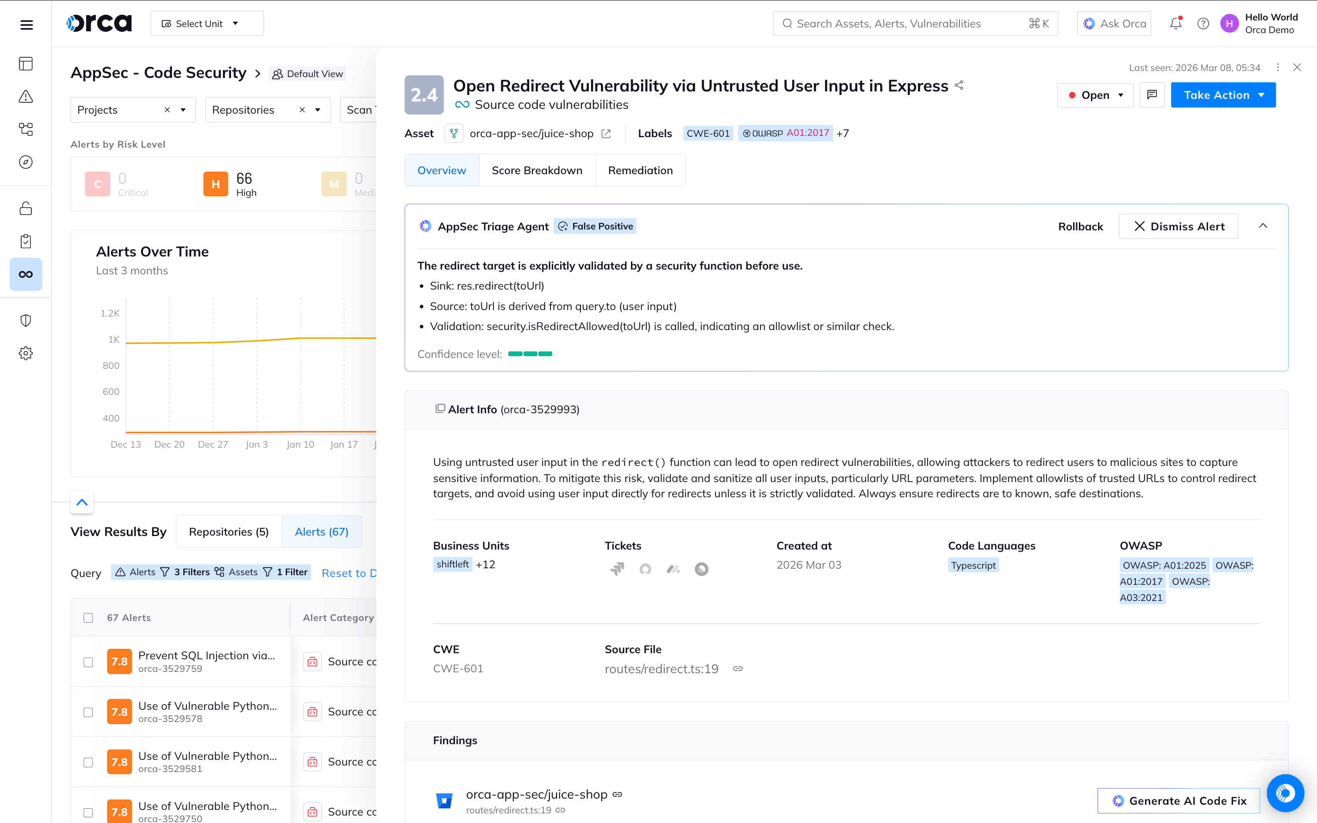Open Settings from the sidebar gear icon
The height and width of the screenshot is (823, 1317).
coord(26,353)
